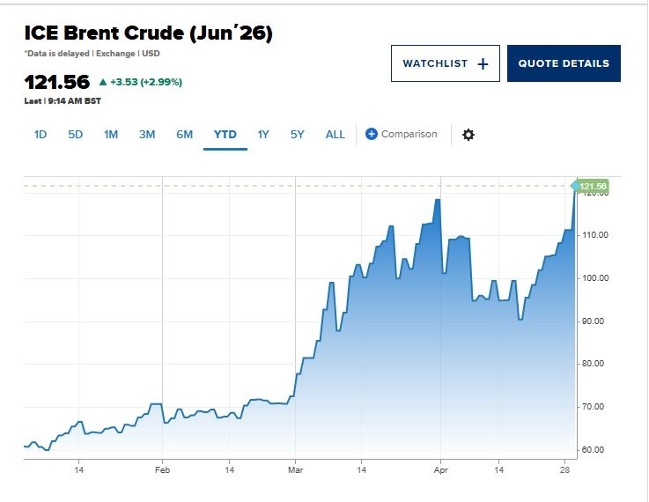The width and height of the screenshot is (649, 502).
Task: Click the green up-arrow price change indicator
Action: [x=103, y=82]
